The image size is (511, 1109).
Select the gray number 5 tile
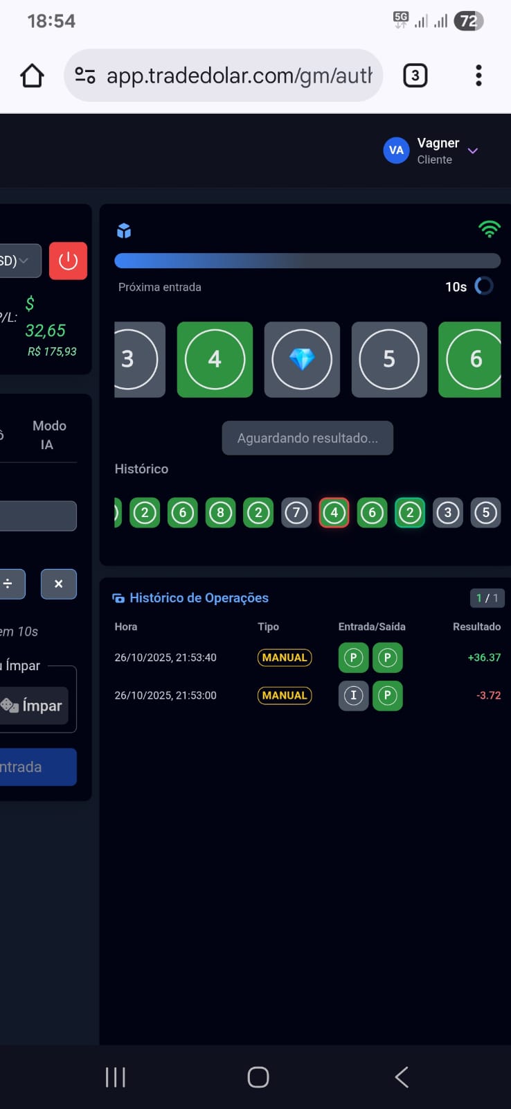click(x=389, y=359)
